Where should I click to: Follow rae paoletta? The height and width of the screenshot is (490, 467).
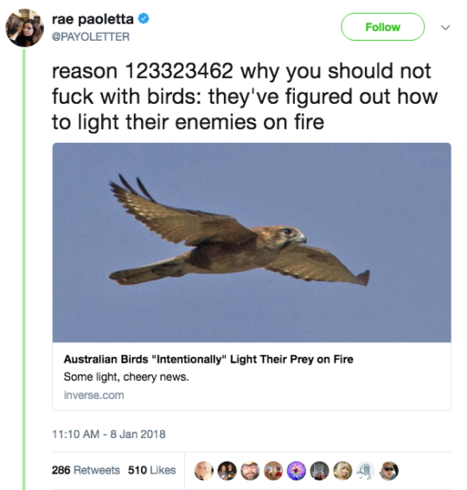382,27
